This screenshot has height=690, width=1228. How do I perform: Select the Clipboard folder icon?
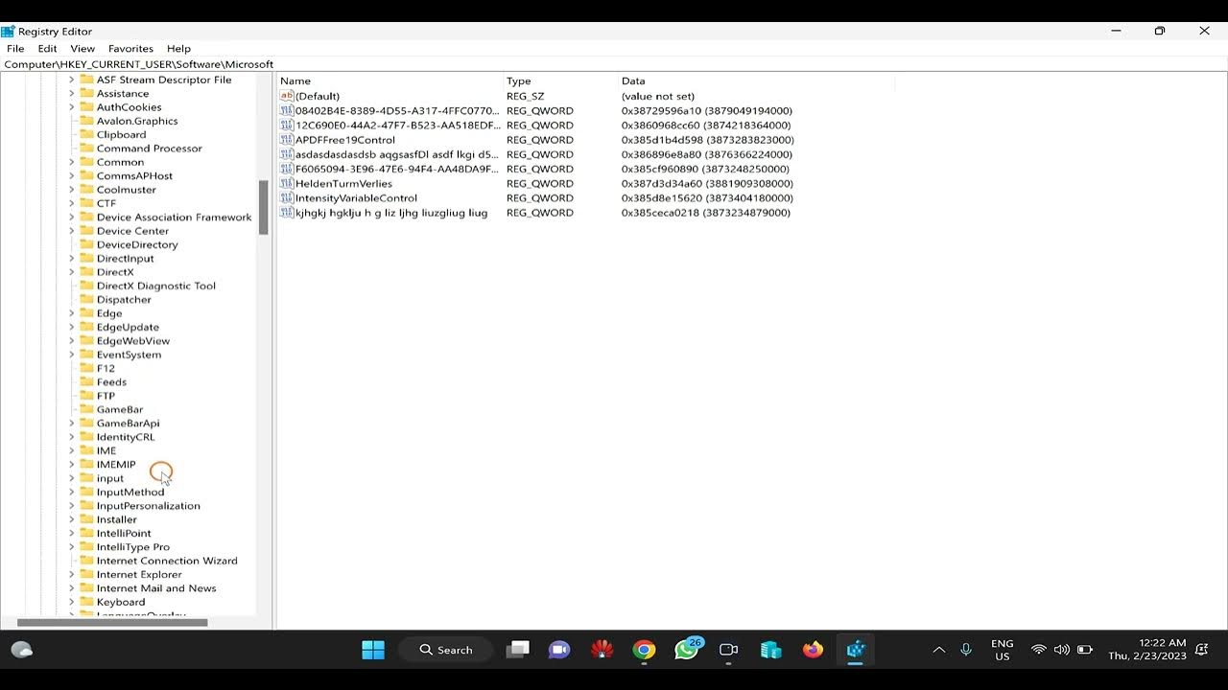(86, 134)
